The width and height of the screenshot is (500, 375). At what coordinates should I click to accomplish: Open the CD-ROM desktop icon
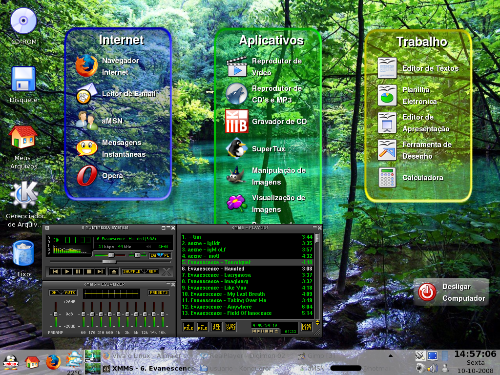coord(23,21)
